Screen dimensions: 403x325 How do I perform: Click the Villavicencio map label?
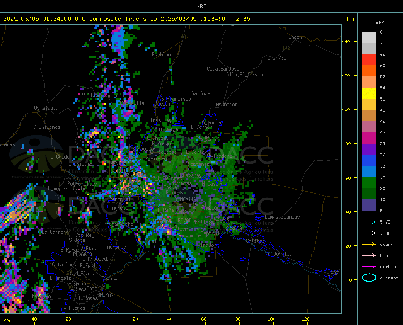pyautogui.click(x=100, y=96)
